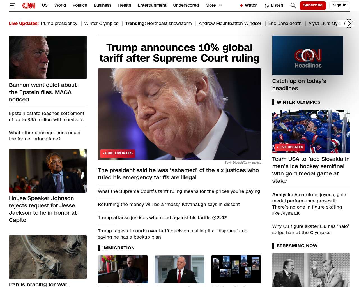Screen dimensions: 359x287
Task: Read Kavanaugh dissent 'mess' article
Action: [169, 205]
